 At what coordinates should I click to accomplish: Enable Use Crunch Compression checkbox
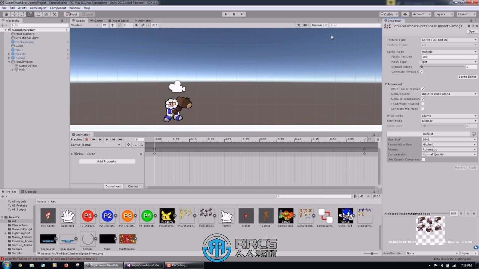424,160
